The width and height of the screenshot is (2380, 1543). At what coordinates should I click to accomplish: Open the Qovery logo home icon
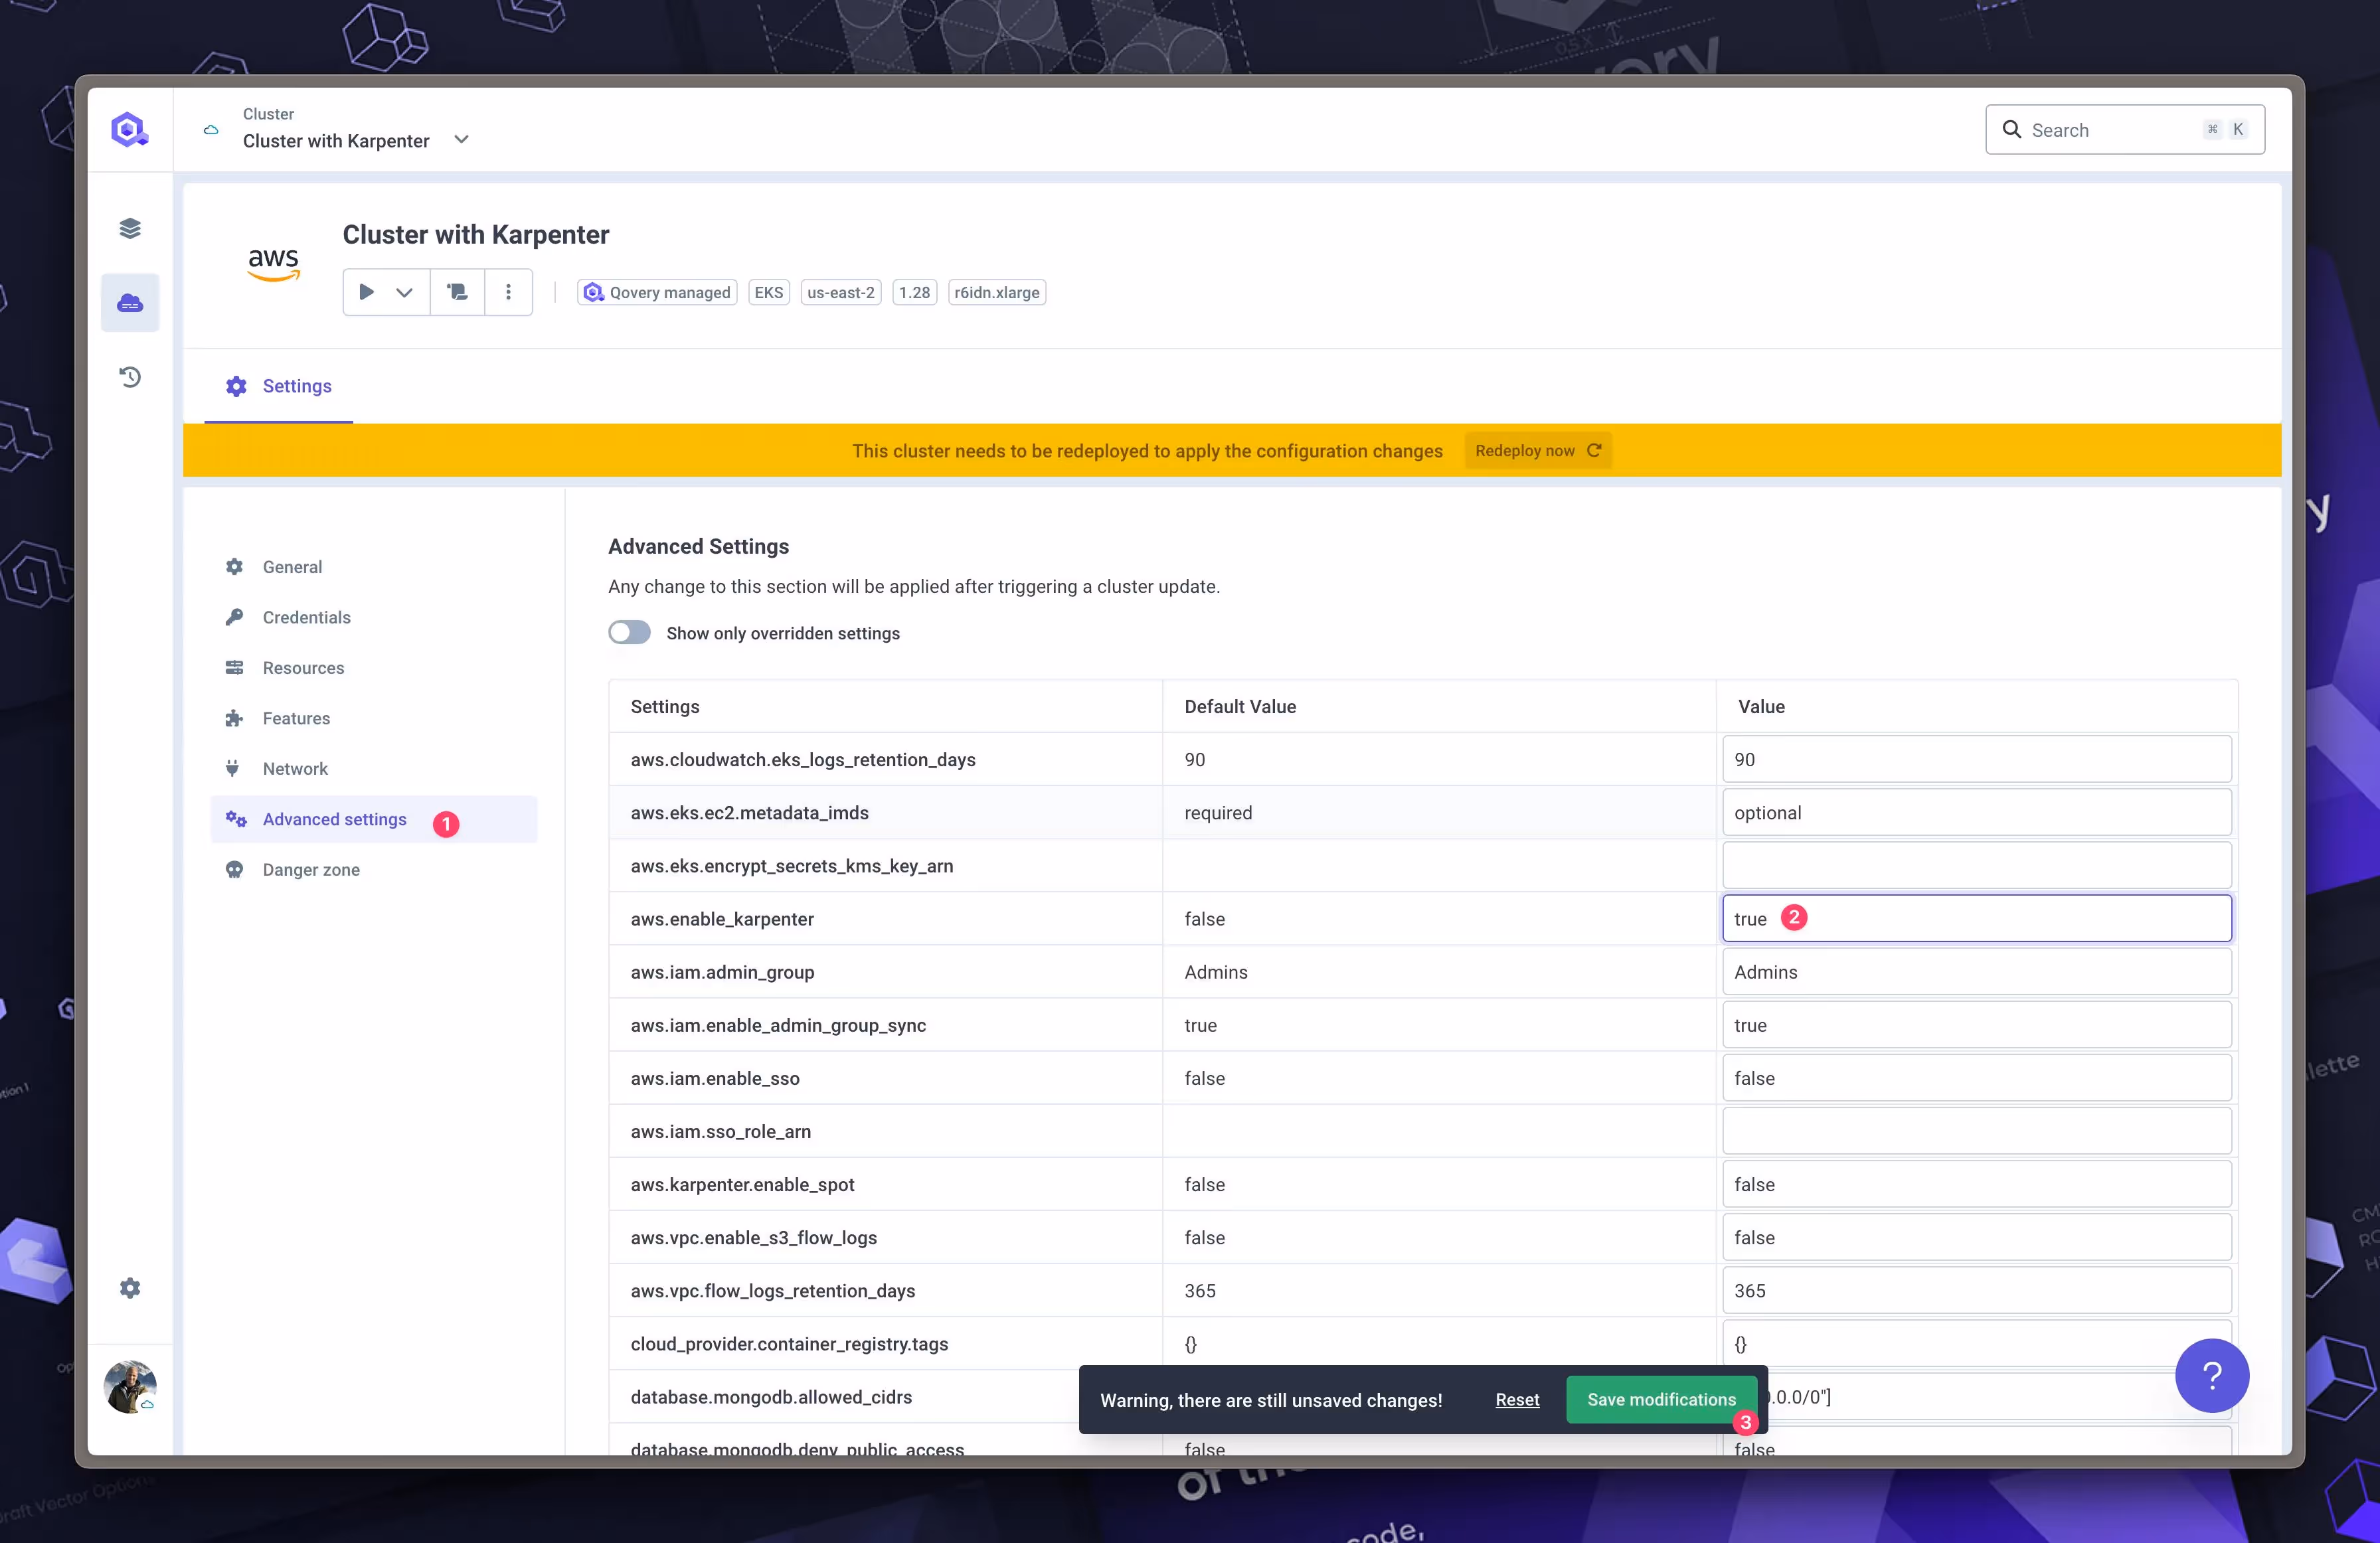click(x=129, y=128)
